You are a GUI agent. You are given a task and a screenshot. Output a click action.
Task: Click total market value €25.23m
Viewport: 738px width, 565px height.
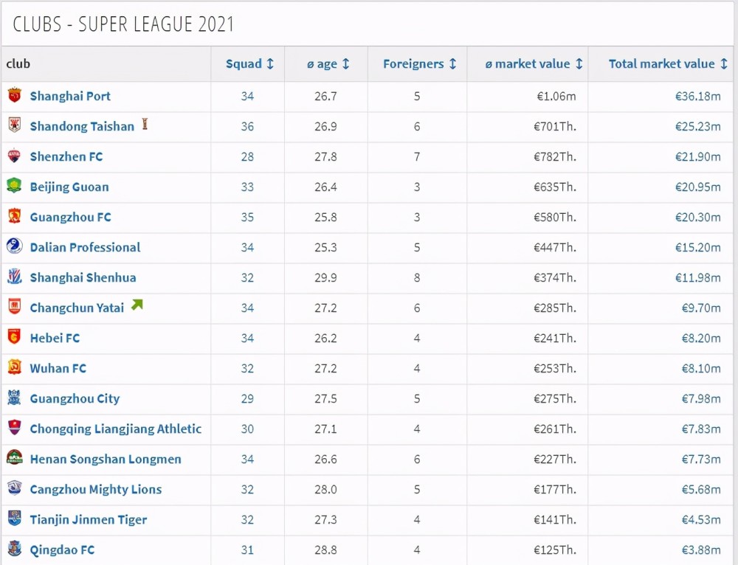[698, 126]
